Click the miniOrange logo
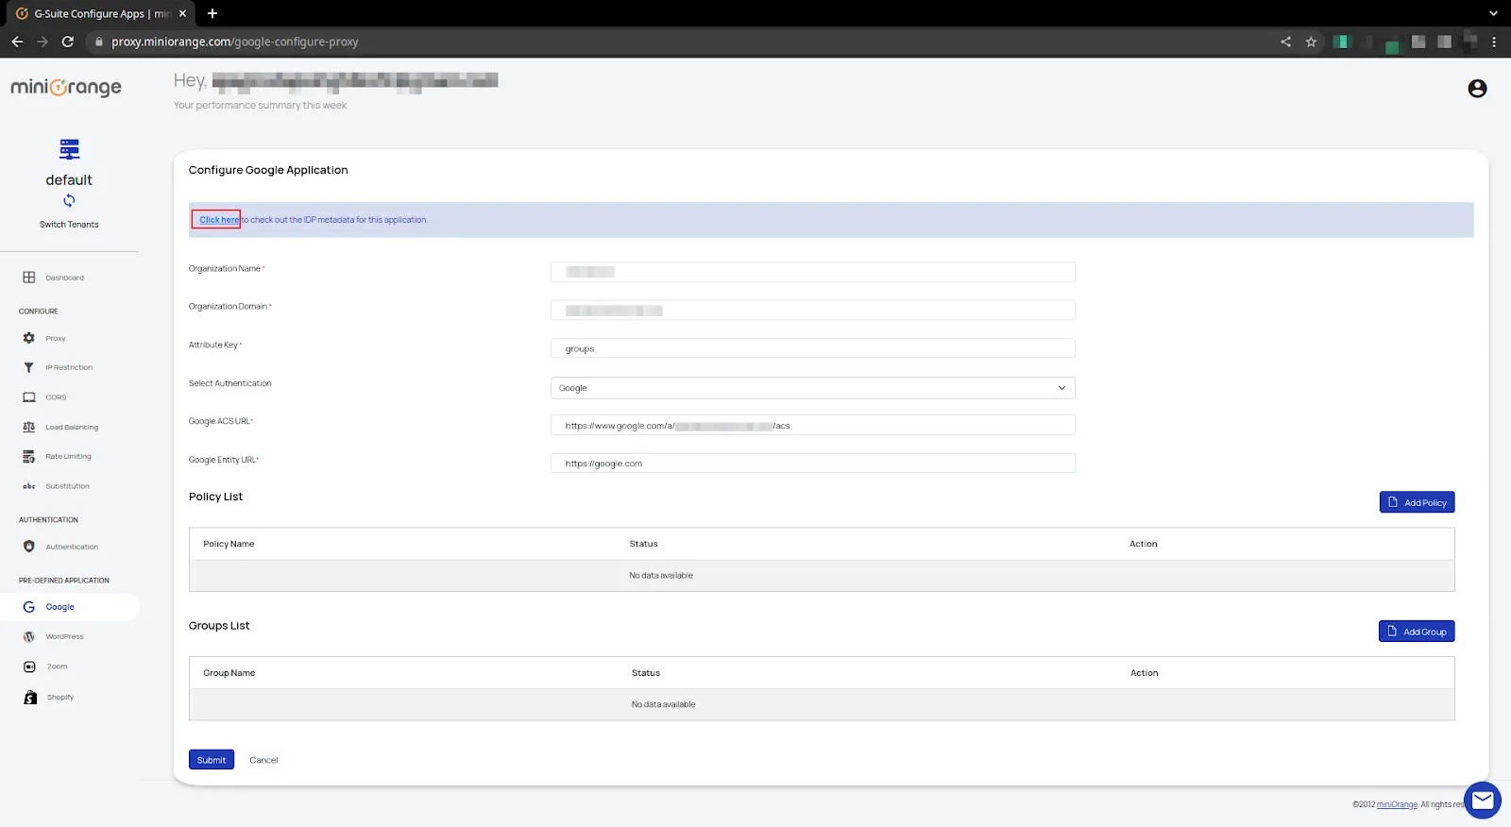 (66, 88)
